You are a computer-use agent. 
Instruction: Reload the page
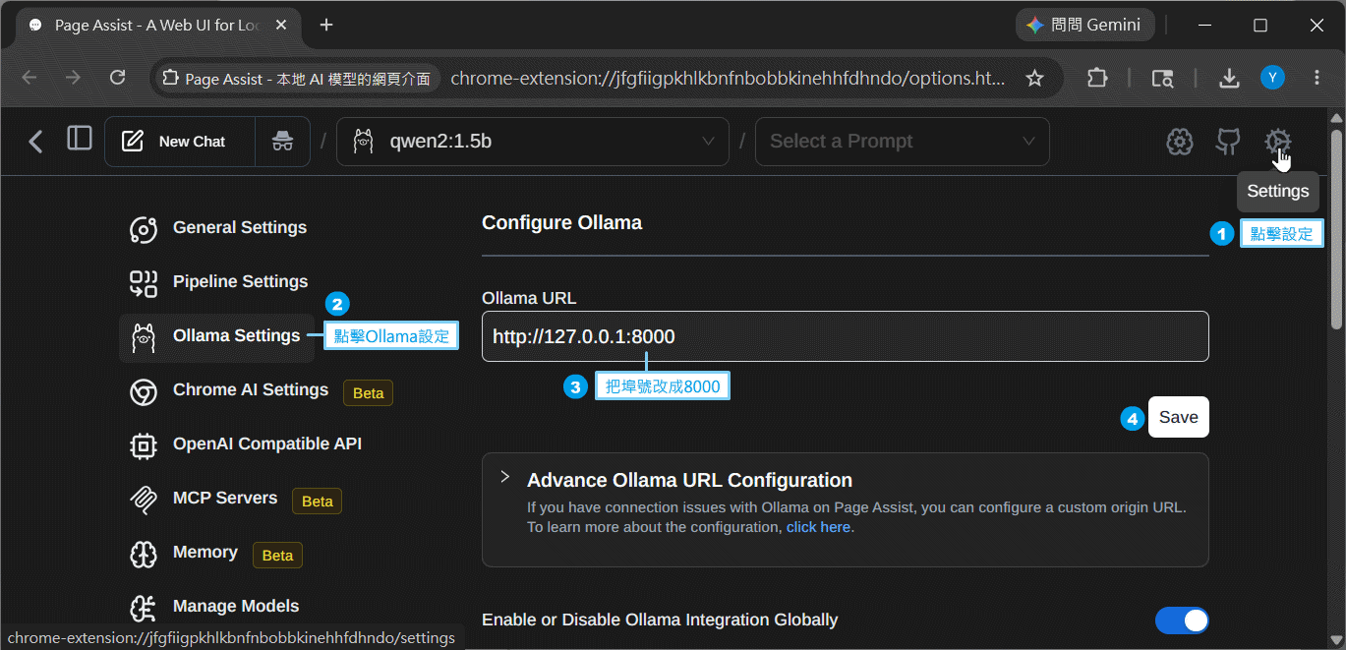[117, 78]
